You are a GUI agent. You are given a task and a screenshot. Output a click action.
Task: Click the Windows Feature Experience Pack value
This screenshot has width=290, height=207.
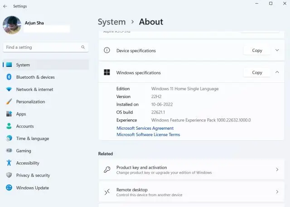tap(201, 120)
